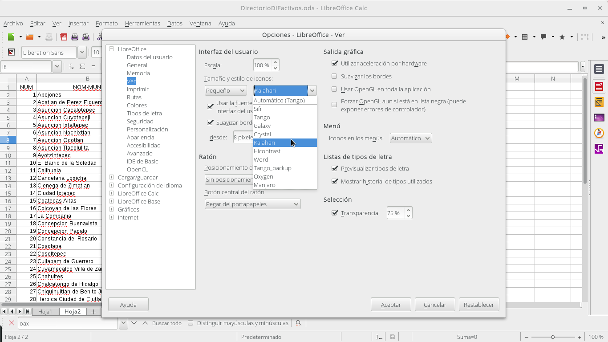Switch to the Hoja1 sheet tab

point(45,312)
